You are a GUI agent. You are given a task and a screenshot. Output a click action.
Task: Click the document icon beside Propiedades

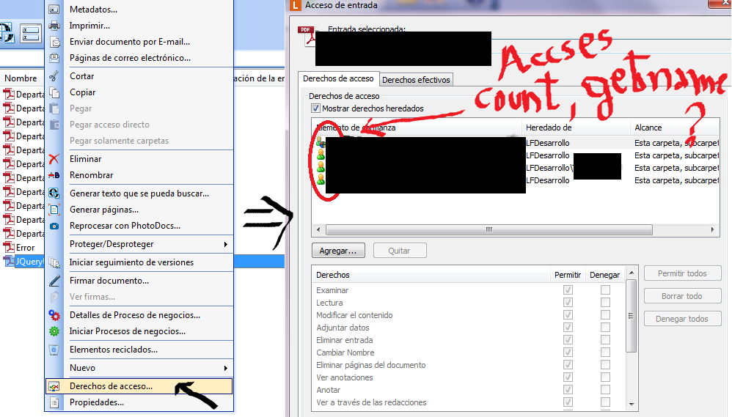coord(54,402)
